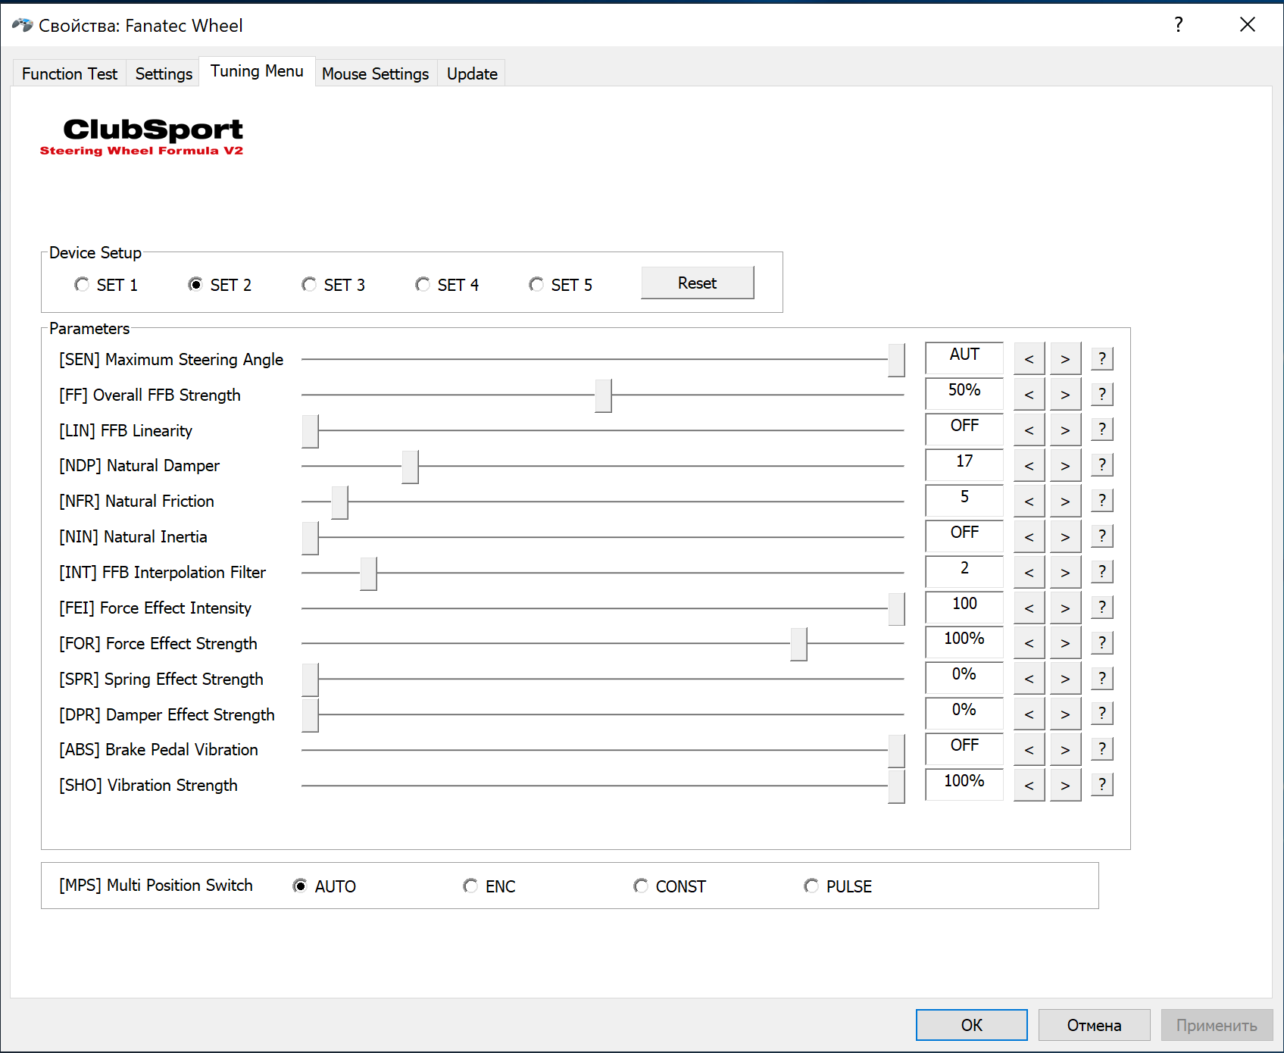Open help for Natural Damper setting
The image size is (1284, 1053).
(1101, 465)
